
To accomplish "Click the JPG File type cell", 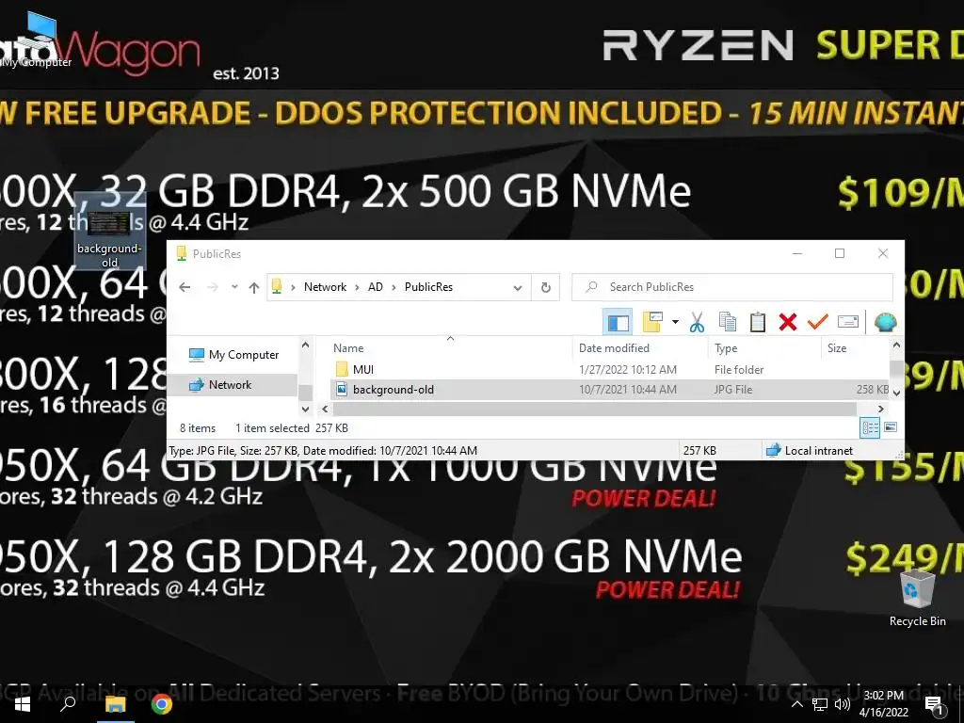I will [732, 390].
